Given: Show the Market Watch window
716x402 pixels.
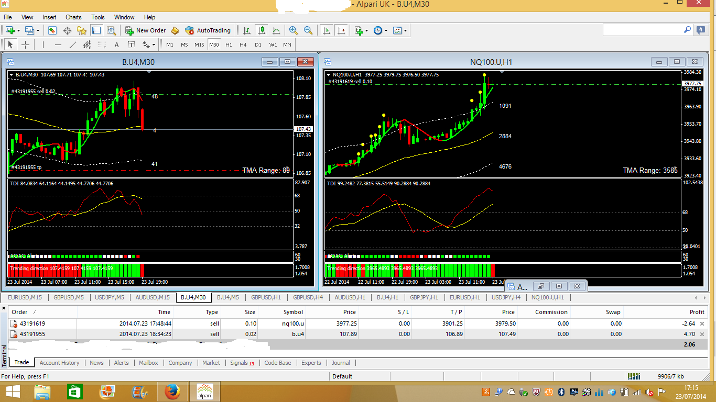Looking at the screenshot, I should point(53,30).
